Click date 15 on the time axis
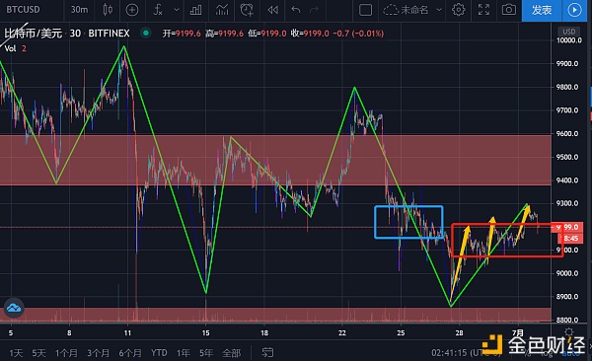 (206, 333)
